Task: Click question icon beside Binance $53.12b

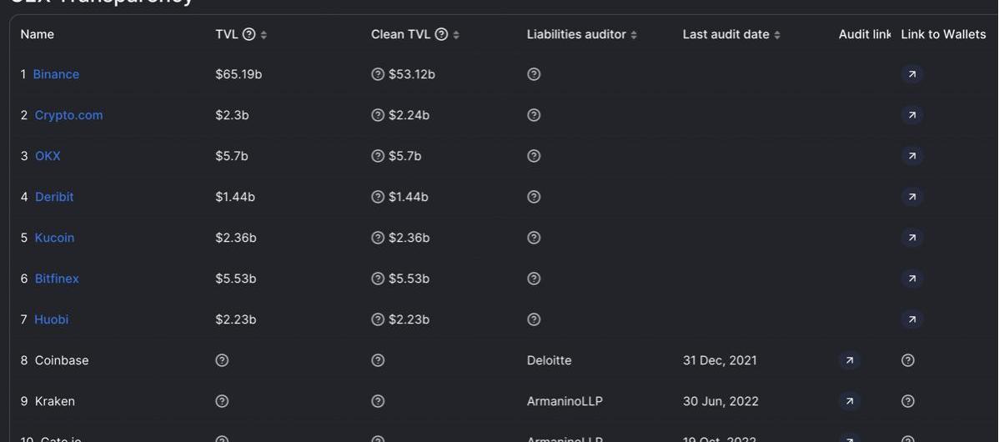Action: pos(378,74)
